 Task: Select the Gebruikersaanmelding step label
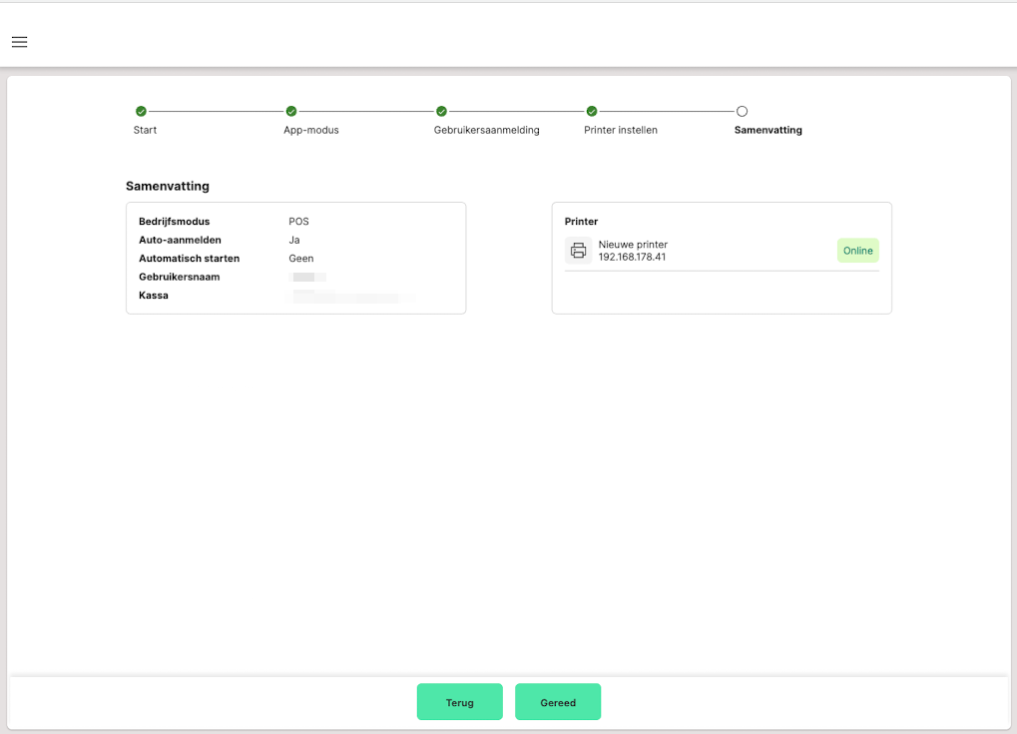point(486,130)
